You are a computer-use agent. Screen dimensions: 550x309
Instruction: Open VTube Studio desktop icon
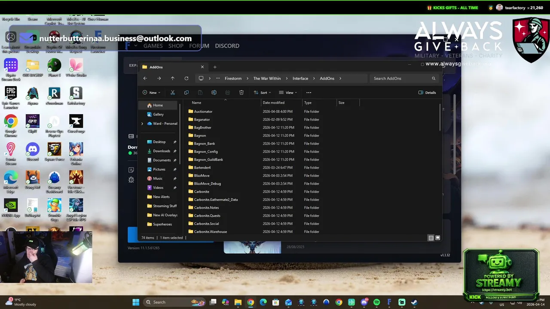pos(76,68)
